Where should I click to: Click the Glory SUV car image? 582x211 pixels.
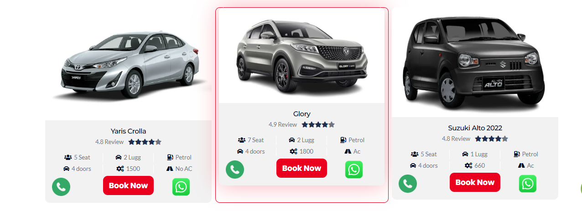point(301,56)
